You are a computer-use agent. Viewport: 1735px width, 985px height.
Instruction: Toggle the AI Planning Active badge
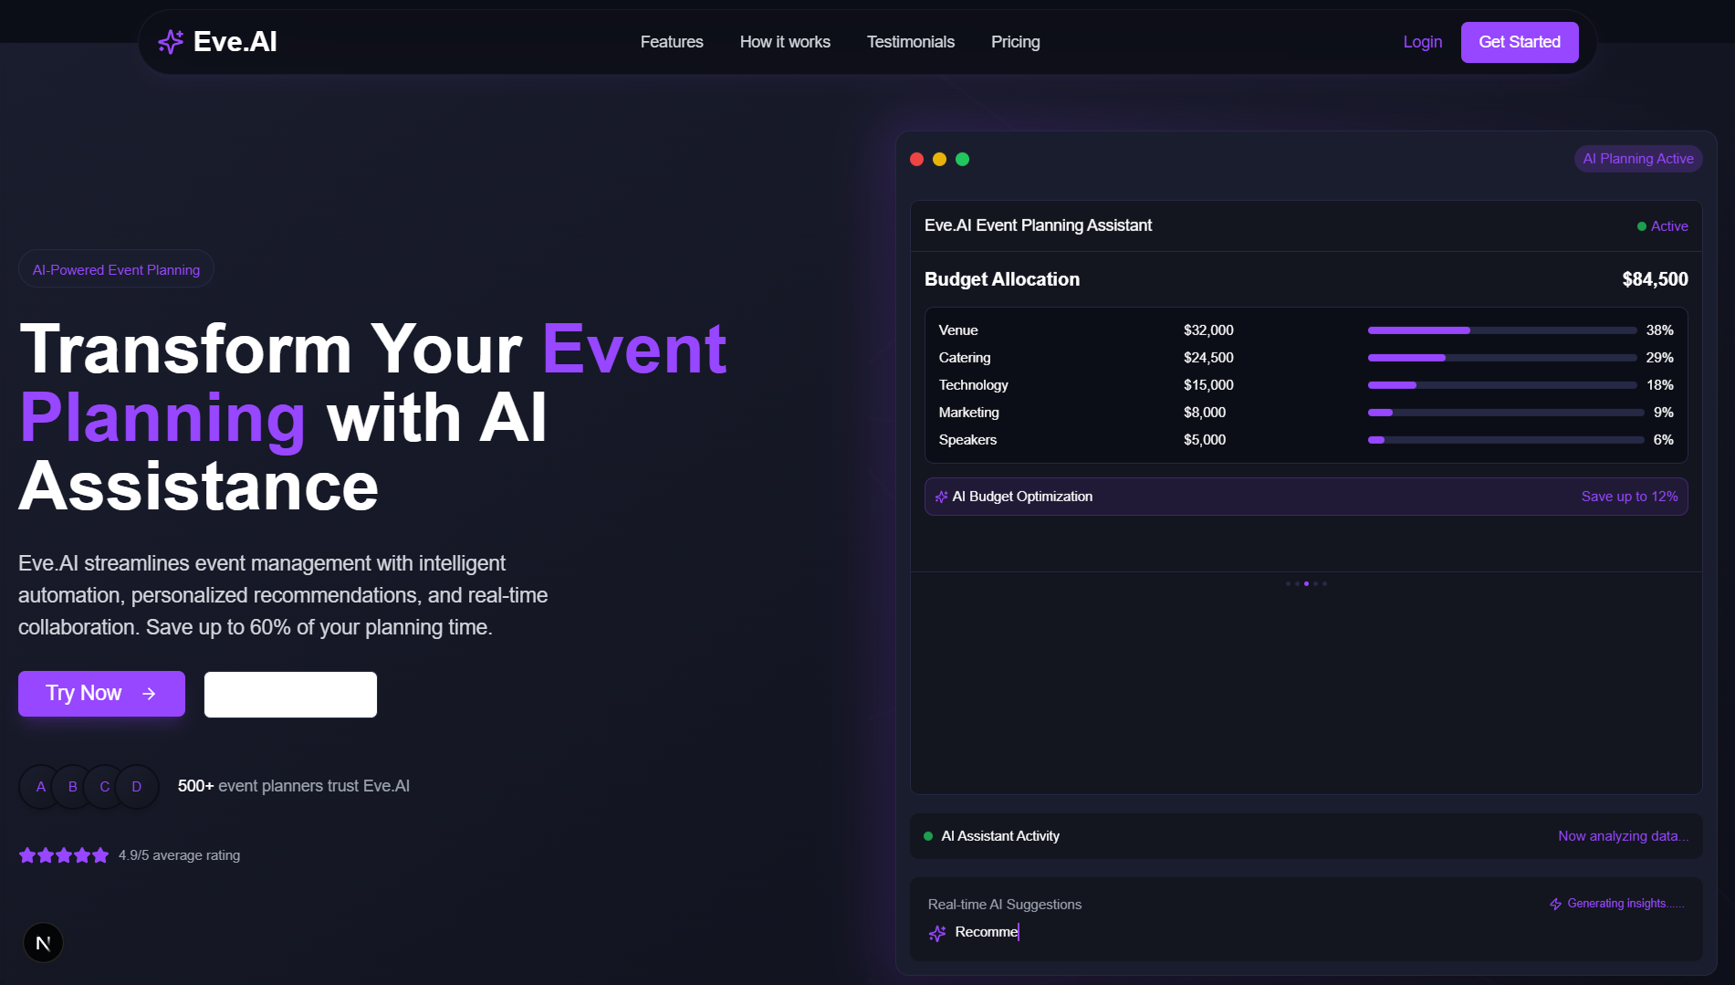1637,158
